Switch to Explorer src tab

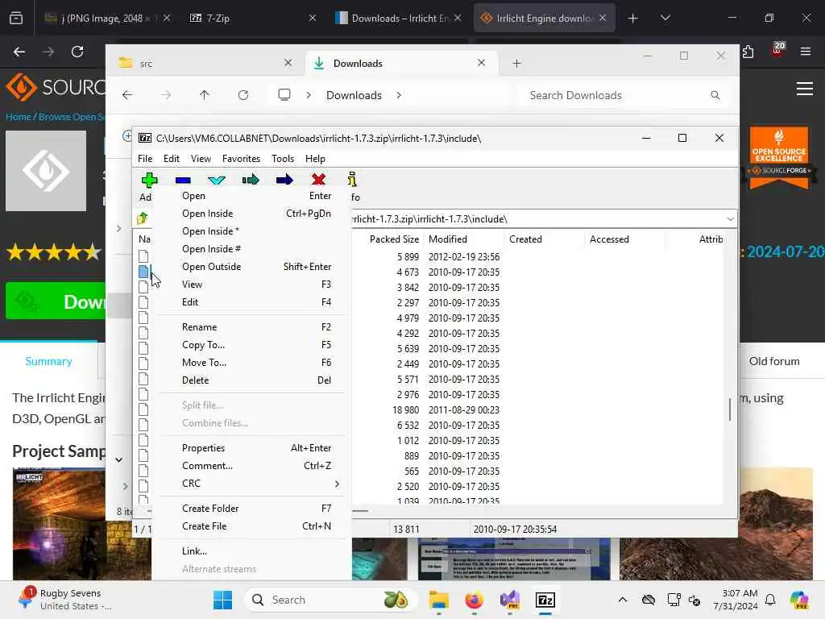[205, 63]
